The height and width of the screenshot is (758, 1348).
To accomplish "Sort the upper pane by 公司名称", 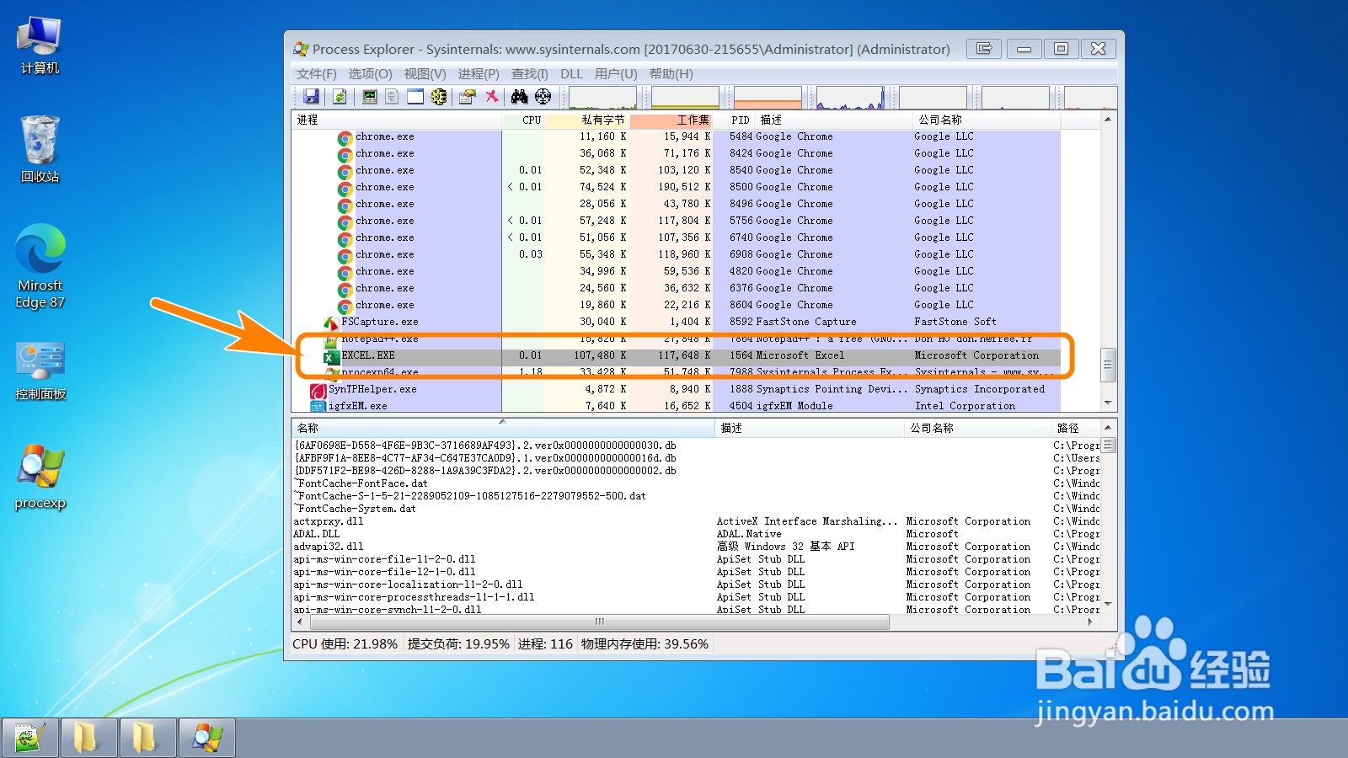I will coord(986,120).
